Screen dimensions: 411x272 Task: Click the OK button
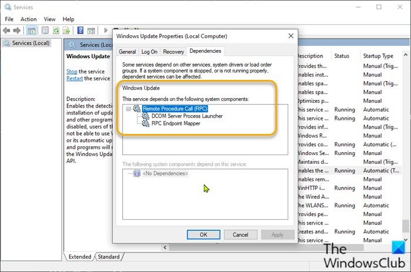pos(203,235)
